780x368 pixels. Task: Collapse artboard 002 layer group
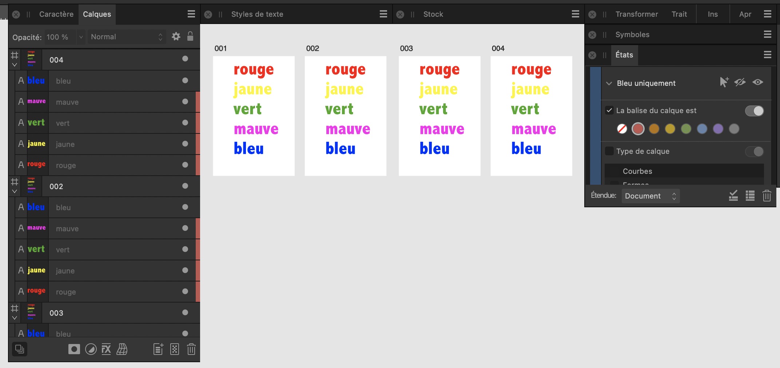point(15,192)
